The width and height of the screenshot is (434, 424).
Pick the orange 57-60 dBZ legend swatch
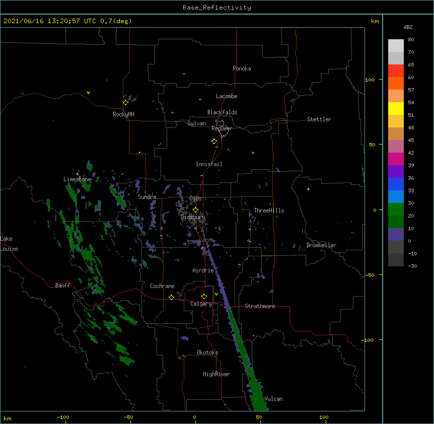[x=396, y=83]
